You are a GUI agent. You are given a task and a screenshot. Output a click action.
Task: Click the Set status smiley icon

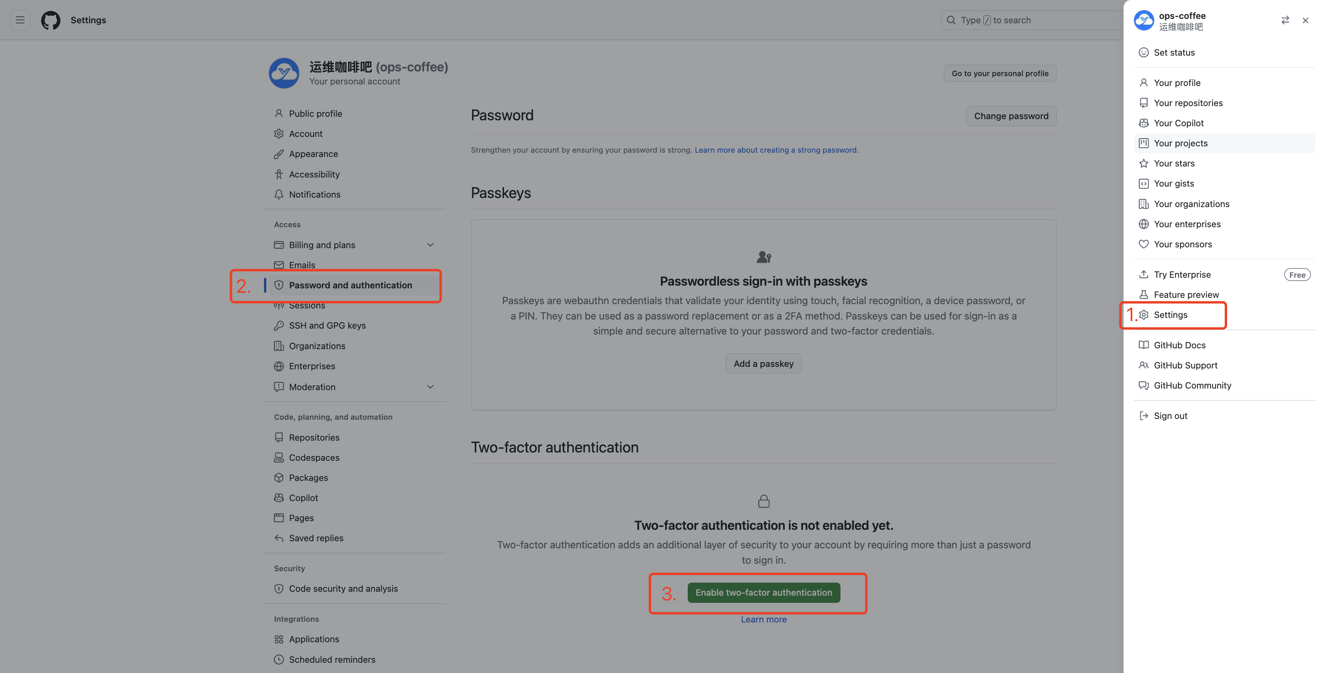point(1143,52)
